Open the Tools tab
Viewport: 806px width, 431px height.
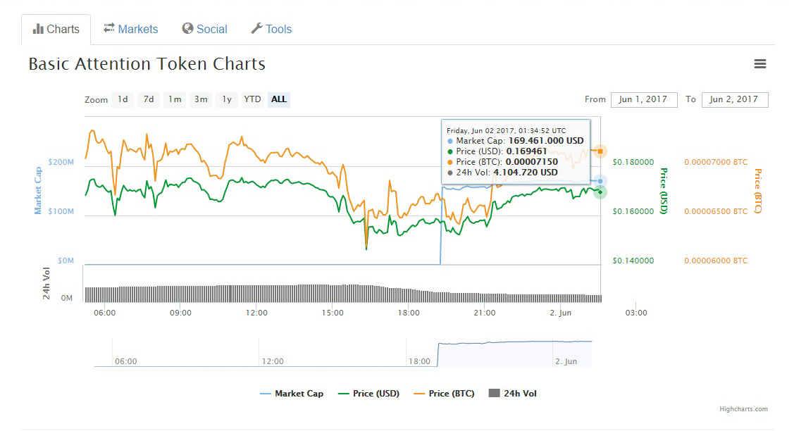pos(271,30)
